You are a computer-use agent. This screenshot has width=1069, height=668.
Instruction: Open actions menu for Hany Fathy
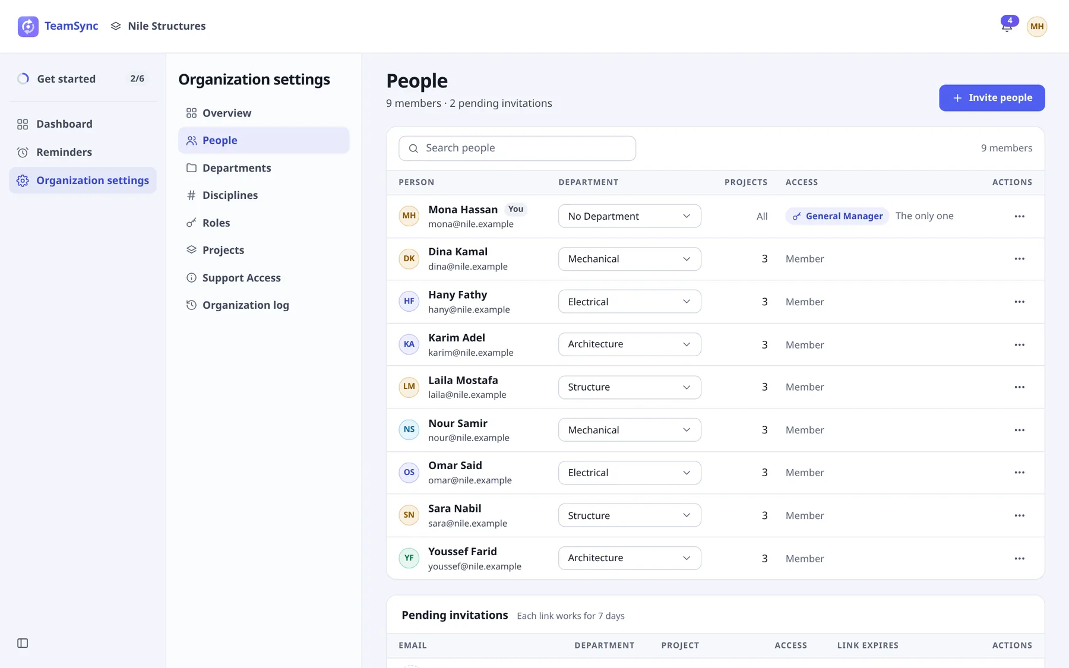click(x=1020, y=302)
